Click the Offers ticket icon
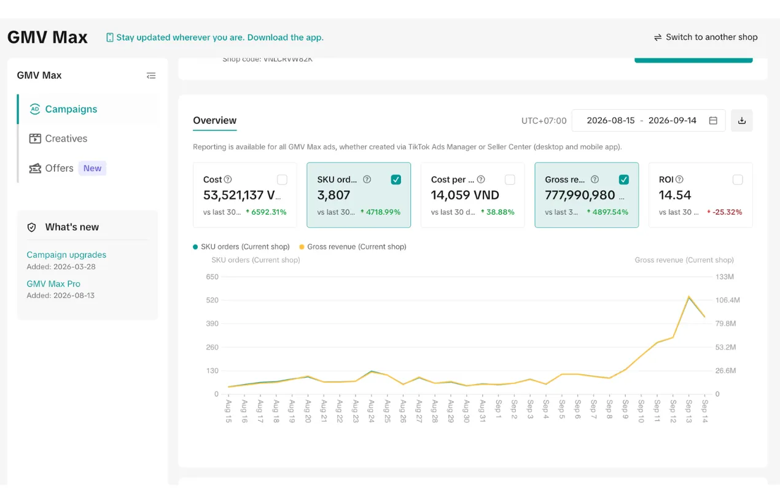 [35, 168]
